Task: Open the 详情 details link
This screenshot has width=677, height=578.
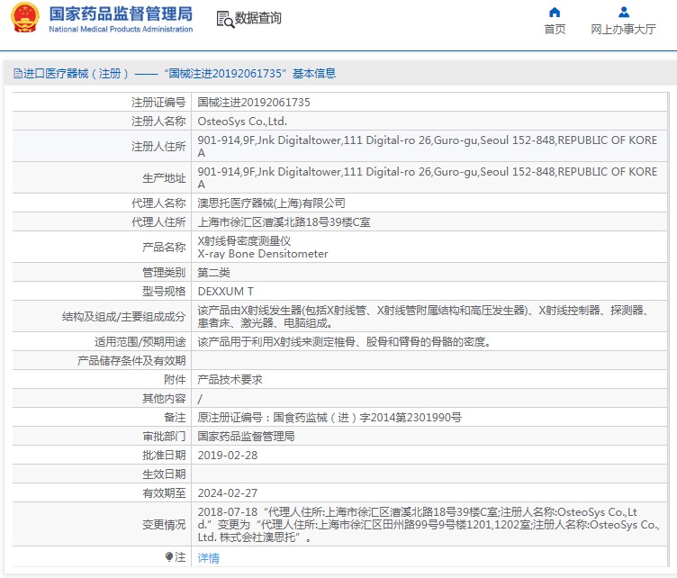Action: click(x=209, y=557)
